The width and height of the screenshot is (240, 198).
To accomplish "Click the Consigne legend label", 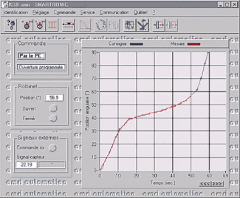I will [117, 44].
